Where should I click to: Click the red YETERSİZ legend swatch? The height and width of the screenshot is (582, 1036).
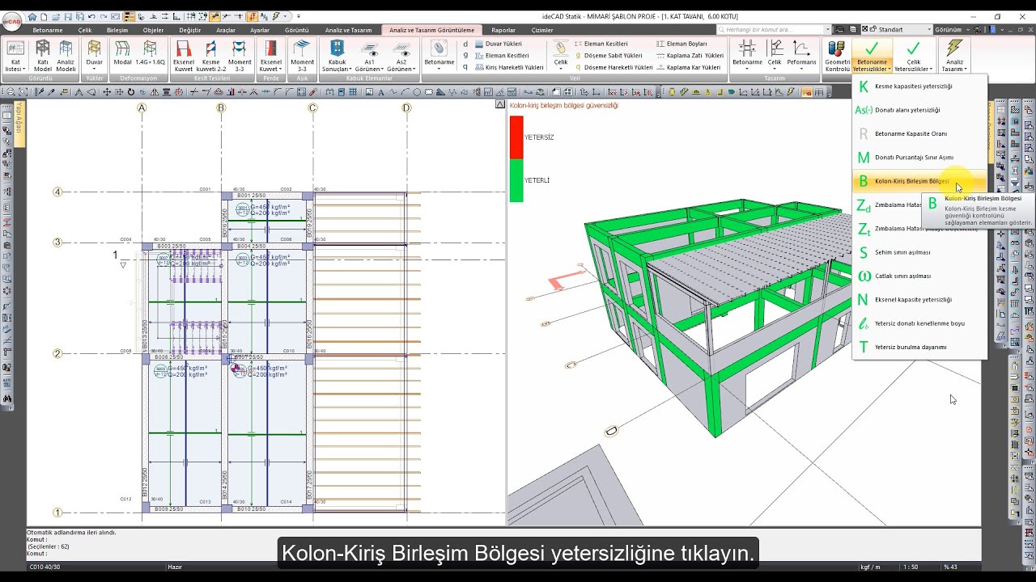coord(516,137)
